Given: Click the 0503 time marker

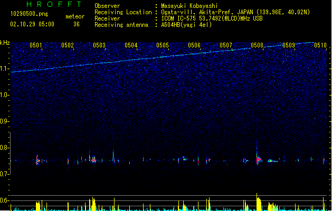Looking at the screenshot, I should (99, 45).
